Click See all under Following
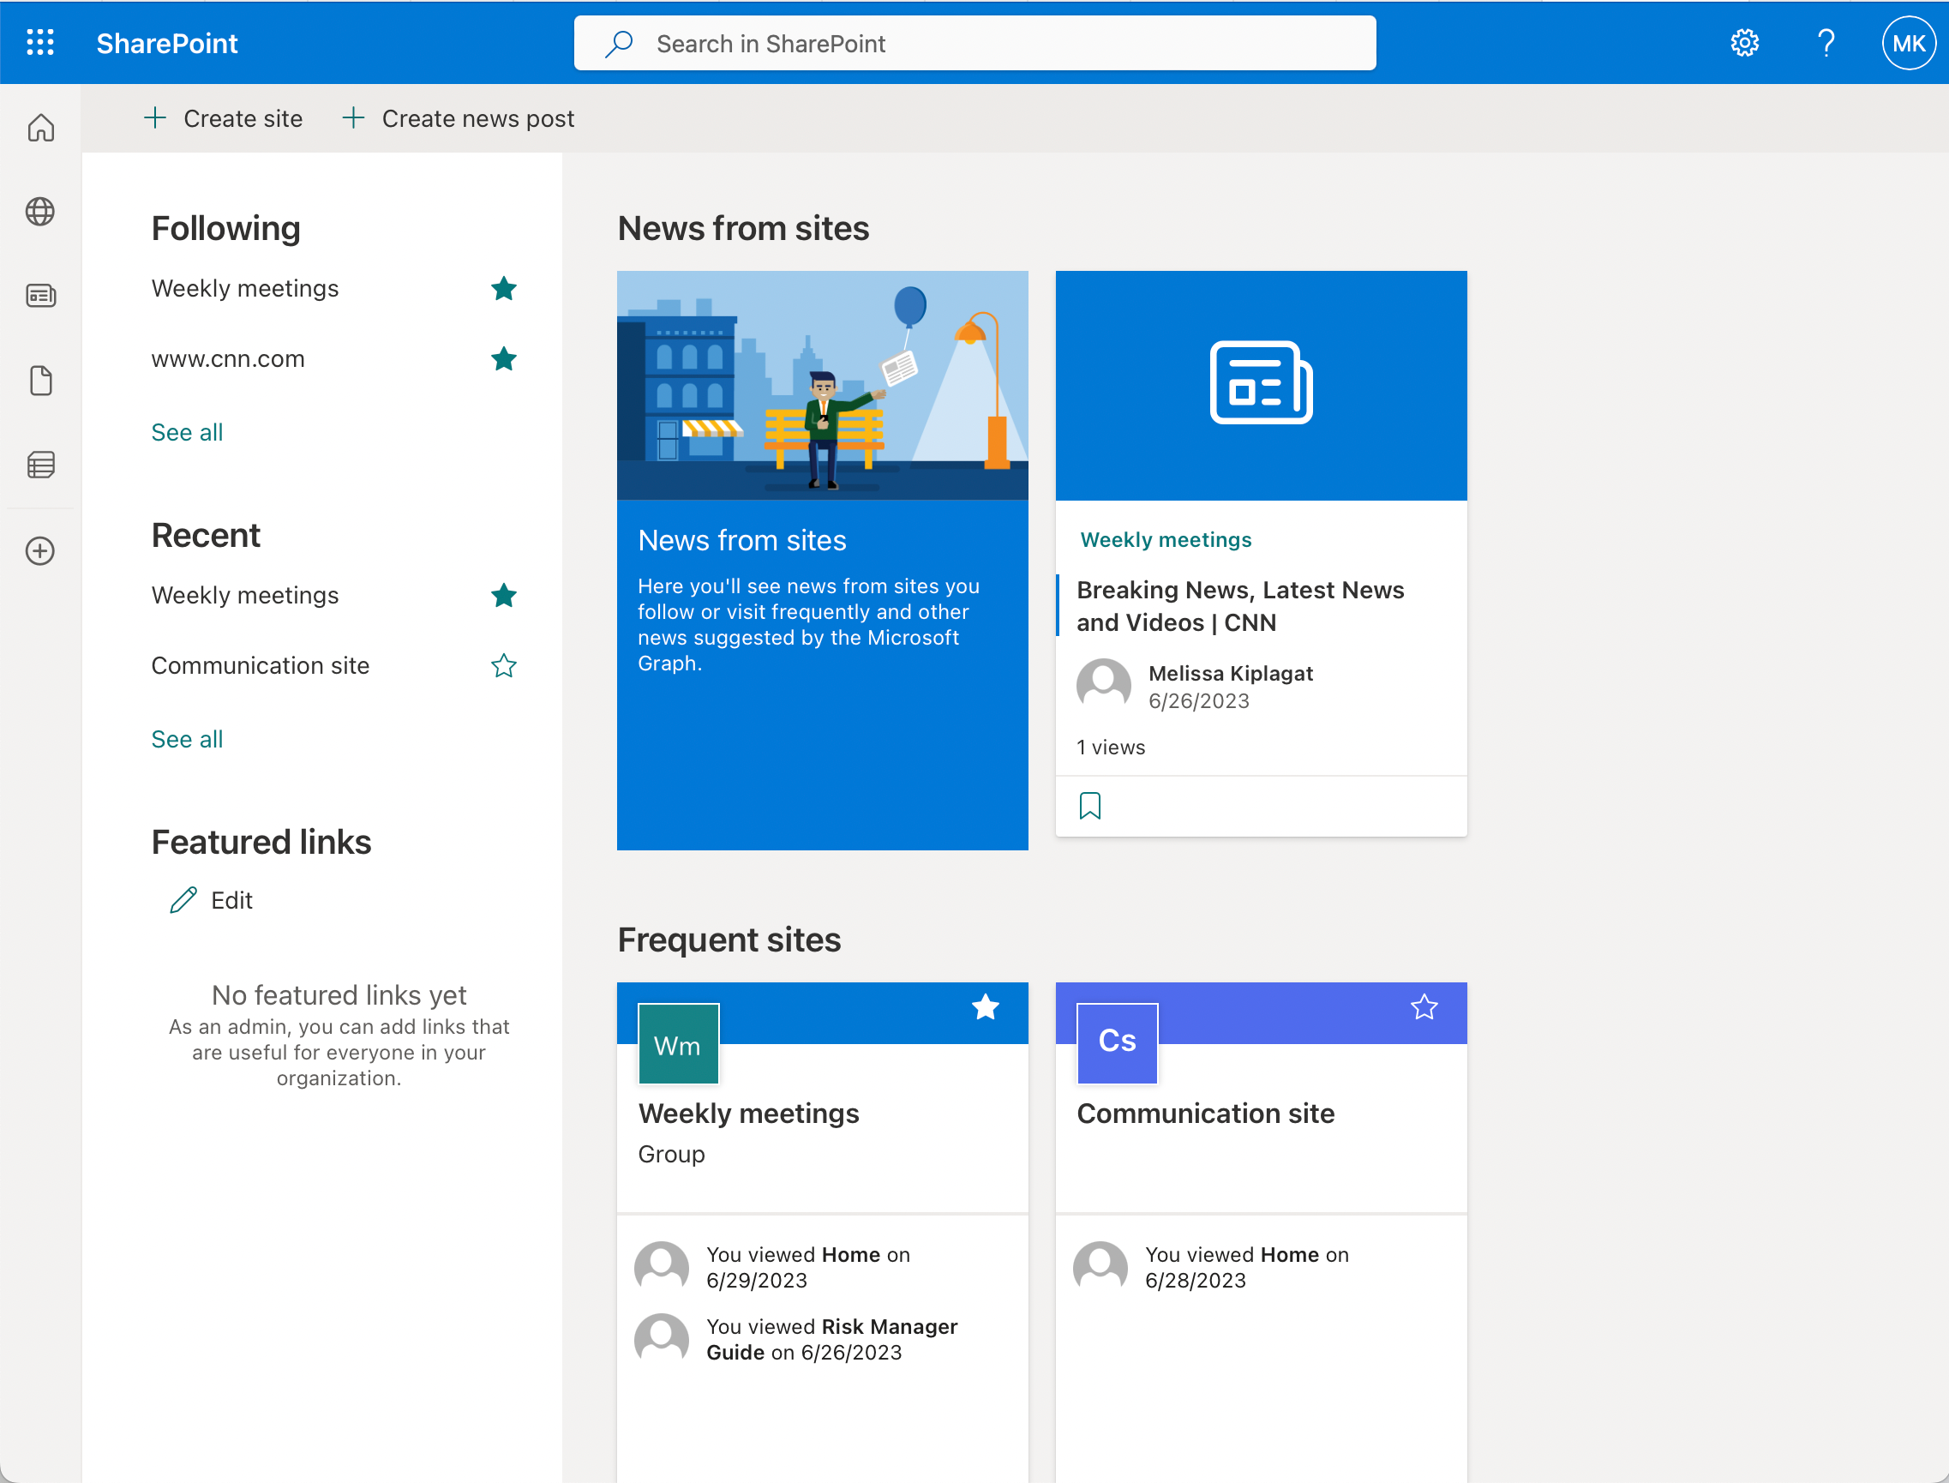Viewport: 1949px width, 1483px height. [x=187, y=432]
